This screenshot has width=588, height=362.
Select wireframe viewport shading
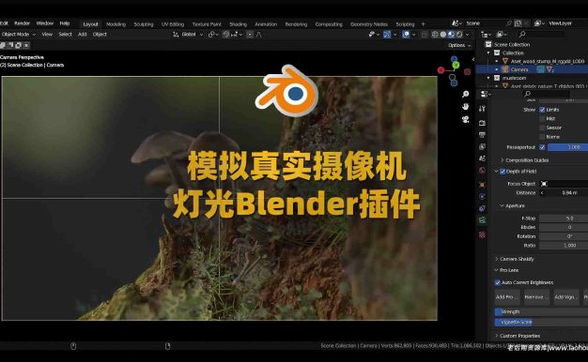(435, 35)
